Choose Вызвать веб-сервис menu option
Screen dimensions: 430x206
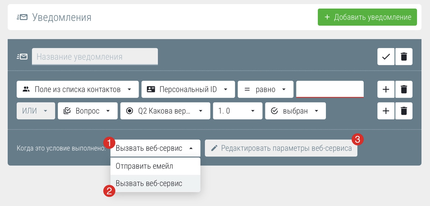[x=149, y=183]
